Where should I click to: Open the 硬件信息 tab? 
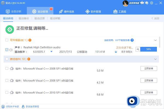point(66,11)
